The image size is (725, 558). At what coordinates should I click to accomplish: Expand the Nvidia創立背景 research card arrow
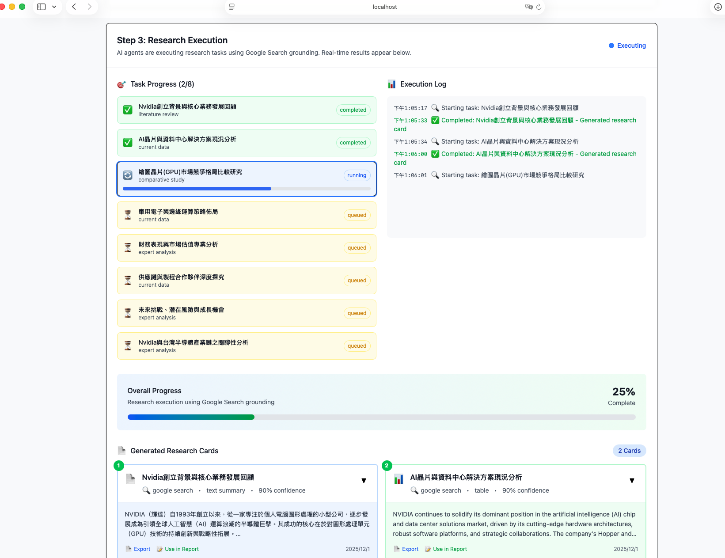[364, 481]
